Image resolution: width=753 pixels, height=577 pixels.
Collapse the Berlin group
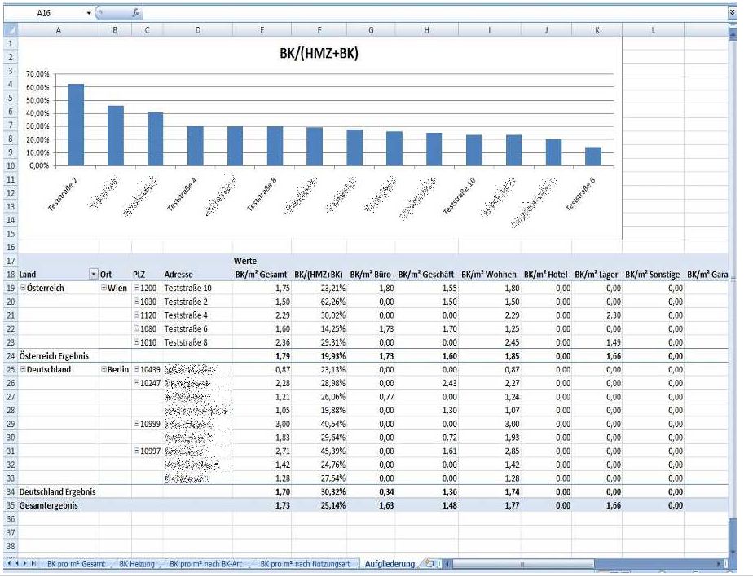103,369
